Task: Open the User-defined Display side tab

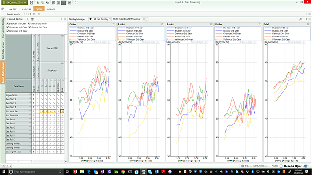Action: (3, 28)
